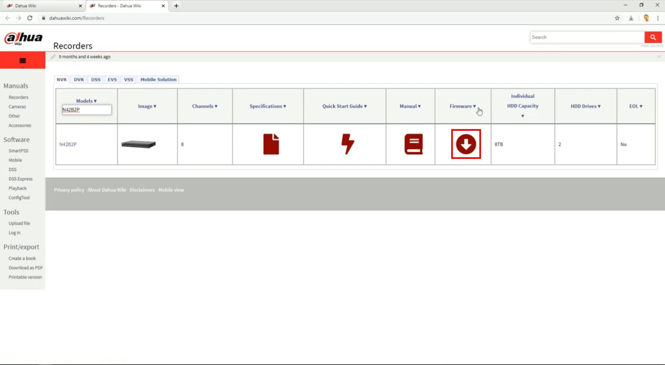Sort by the Firmware column header
The image size is (665, 365).
[x=463, y=106]
